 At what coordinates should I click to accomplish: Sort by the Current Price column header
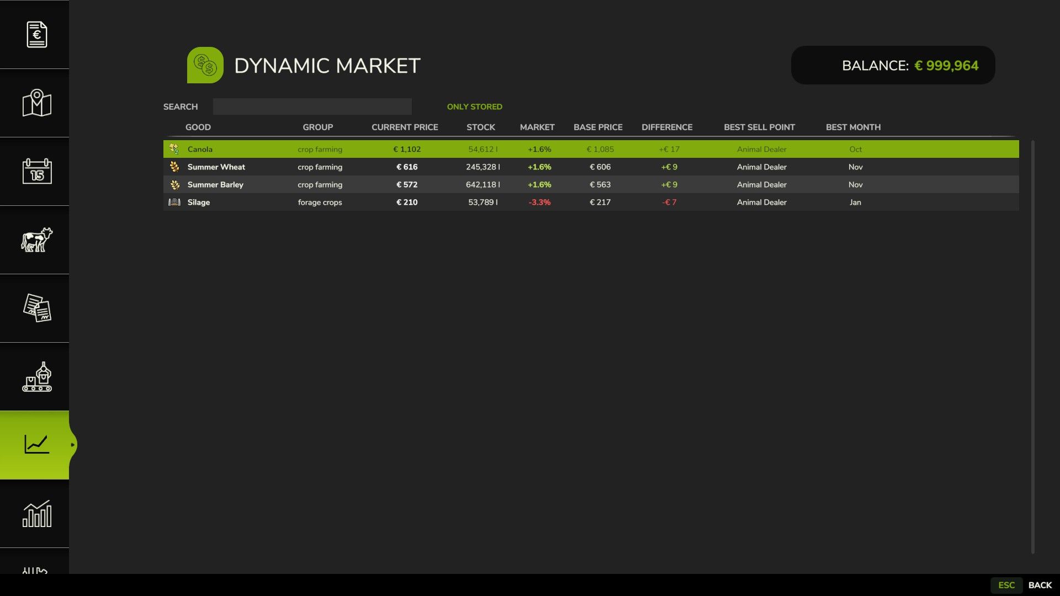[x=405, y=127]
